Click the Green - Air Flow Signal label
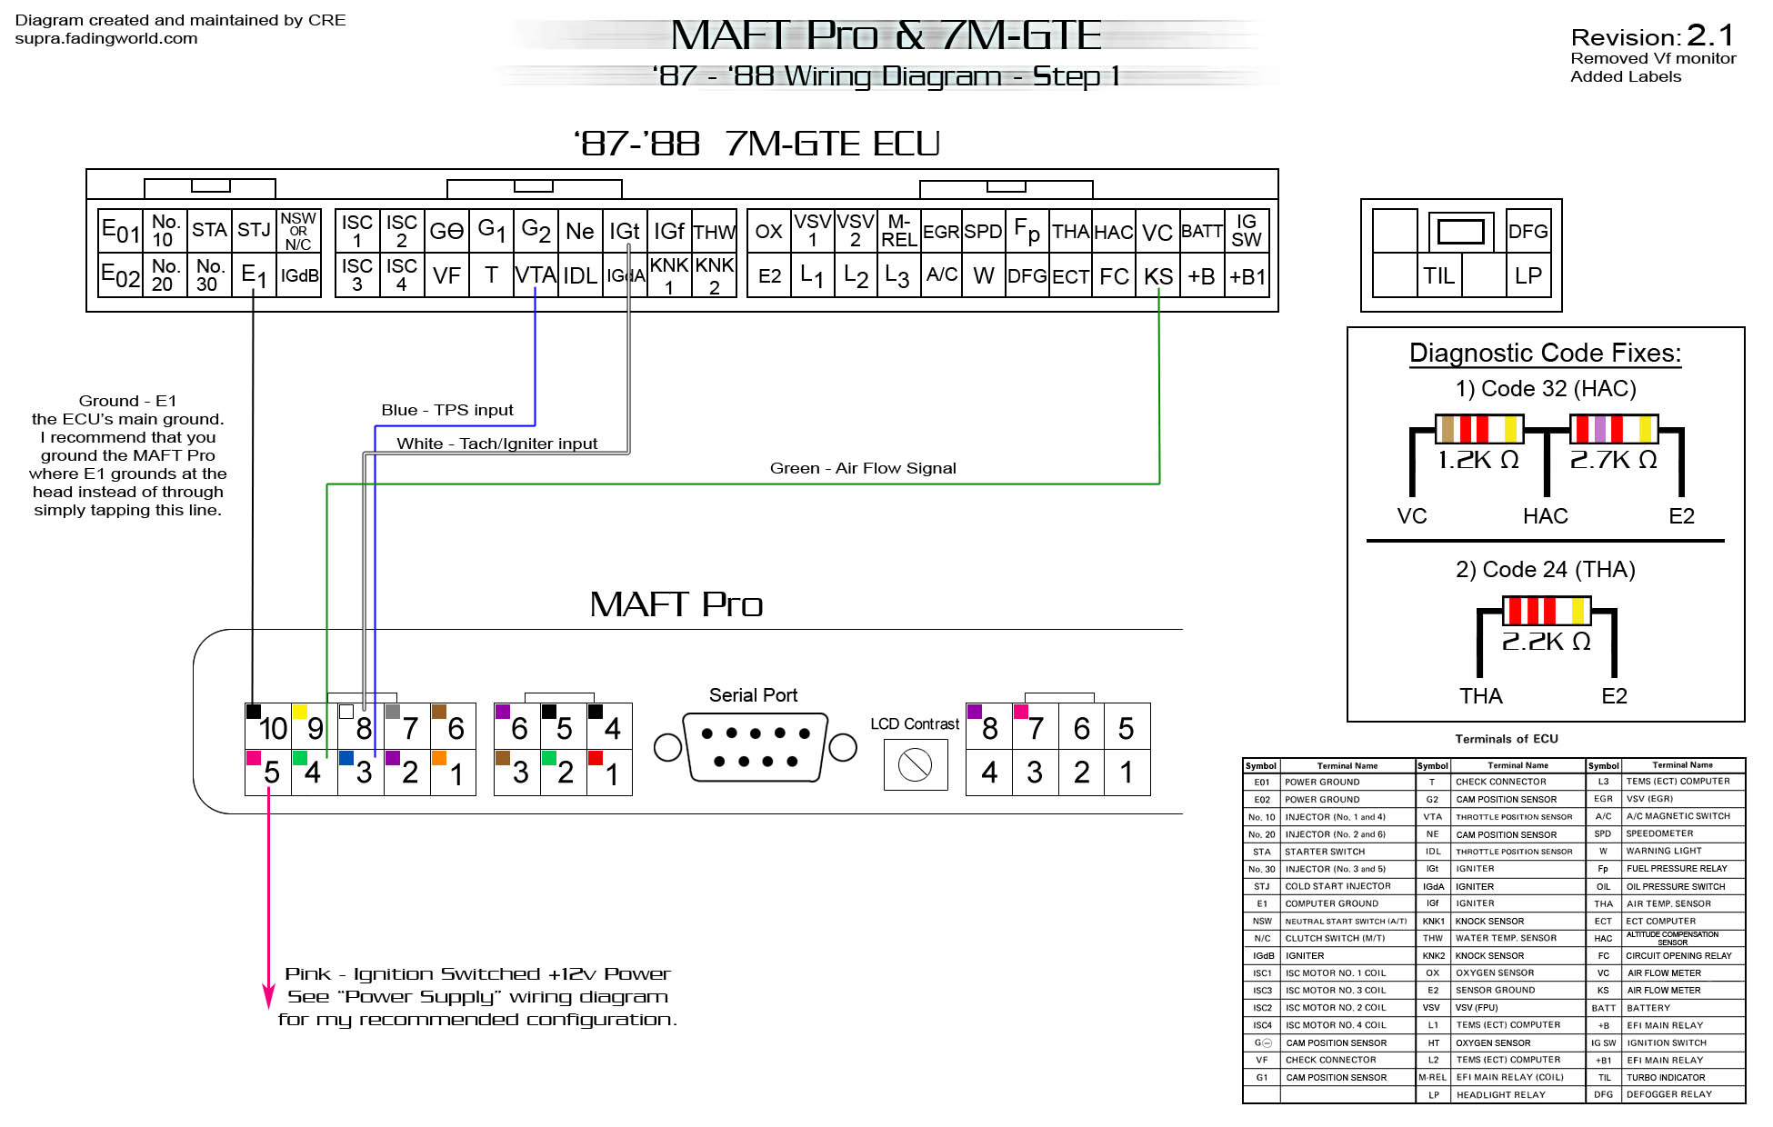This screenshot has height=1127, width=1773. click(862, 468)
